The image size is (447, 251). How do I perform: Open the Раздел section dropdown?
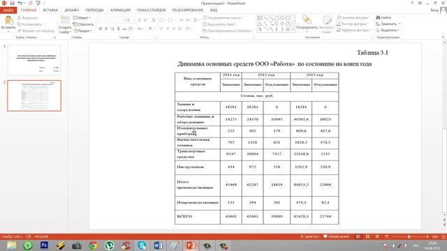pos(82,31)
